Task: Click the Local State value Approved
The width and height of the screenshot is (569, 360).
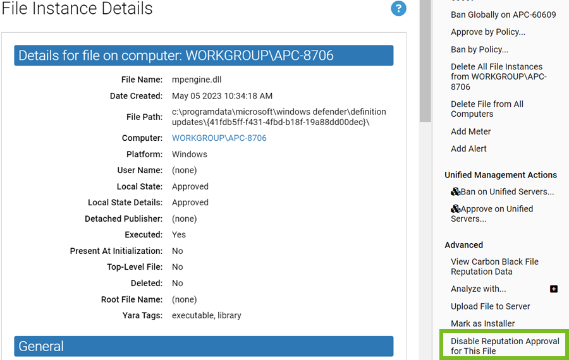Action: pos(190,187)
